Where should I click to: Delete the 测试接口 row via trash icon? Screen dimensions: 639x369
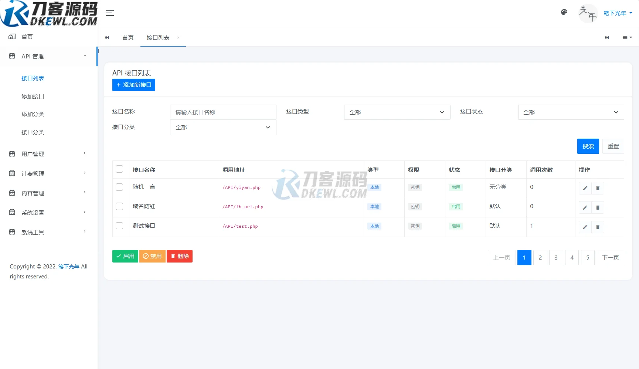pos(598,227)
